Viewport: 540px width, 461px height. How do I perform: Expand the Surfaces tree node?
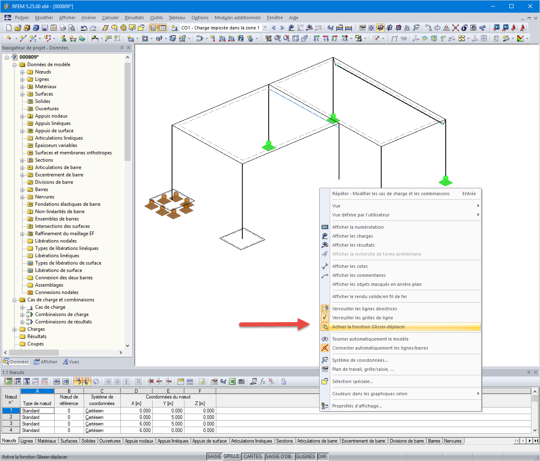(22, 94)
